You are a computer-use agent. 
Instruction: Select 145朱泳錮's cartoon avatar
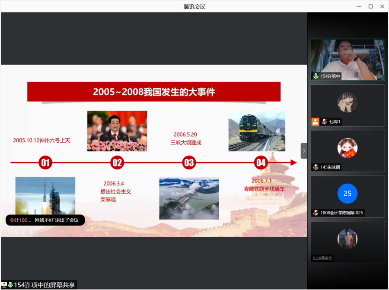coord(347,148)
